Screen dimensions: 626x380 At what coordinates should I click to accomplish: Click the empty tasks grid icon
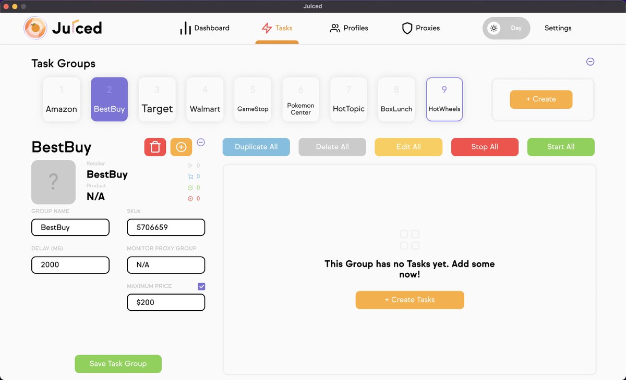click(410, 240)
